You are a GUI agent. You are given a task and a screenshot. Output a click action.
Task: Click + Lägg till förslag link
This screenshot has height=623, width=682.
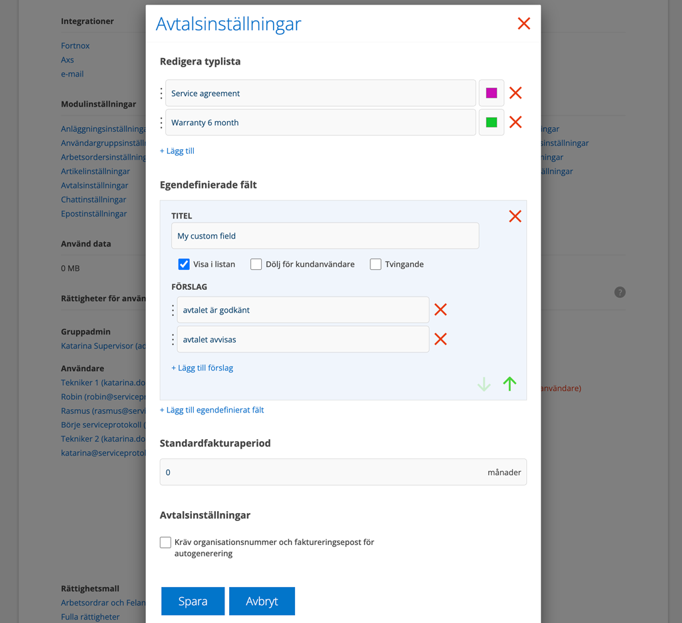click(202, 368)
